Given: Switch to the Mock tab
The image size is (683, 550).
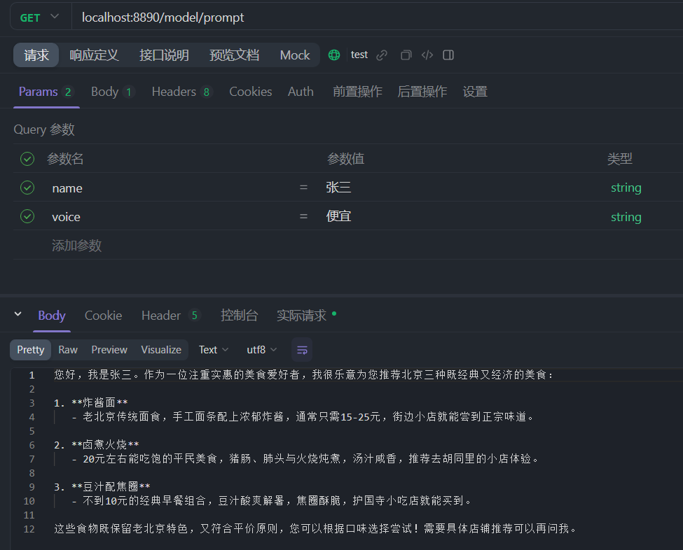Looking at the screenshot, I should tap(295, 55).
